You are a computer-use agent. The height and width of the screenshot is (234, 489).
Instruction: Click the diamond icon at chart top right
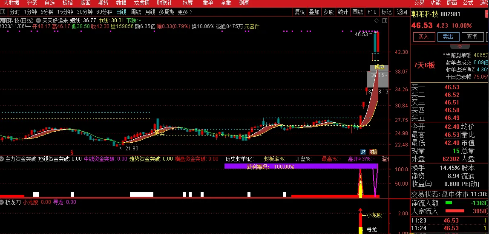[376, 20]
